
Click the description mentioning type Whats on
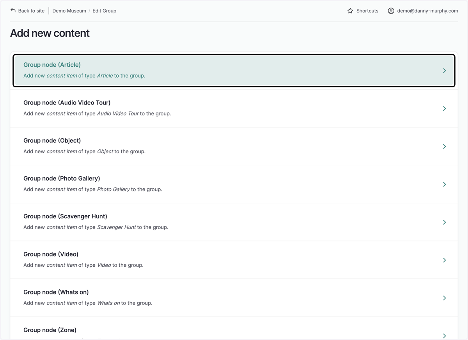coord(88,303)
